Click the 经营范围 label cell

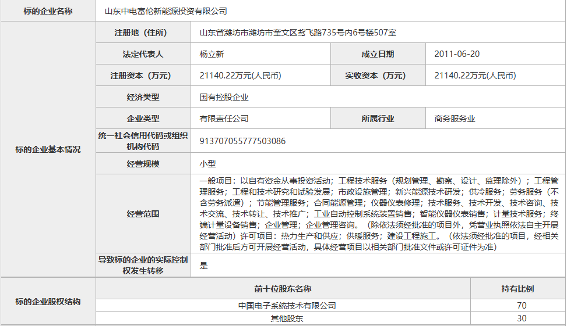[143, 214]
